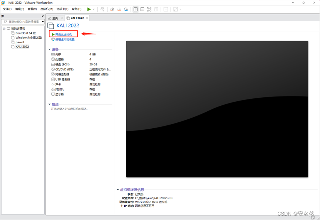The image size is (320, 220).
Task: Open the 选项卡(T) menu
Action: coord(63,9)
